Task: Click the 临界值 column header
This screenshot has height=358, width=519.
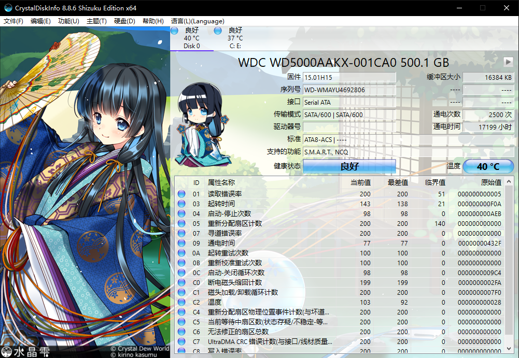Action: click(x=435, y=182)
